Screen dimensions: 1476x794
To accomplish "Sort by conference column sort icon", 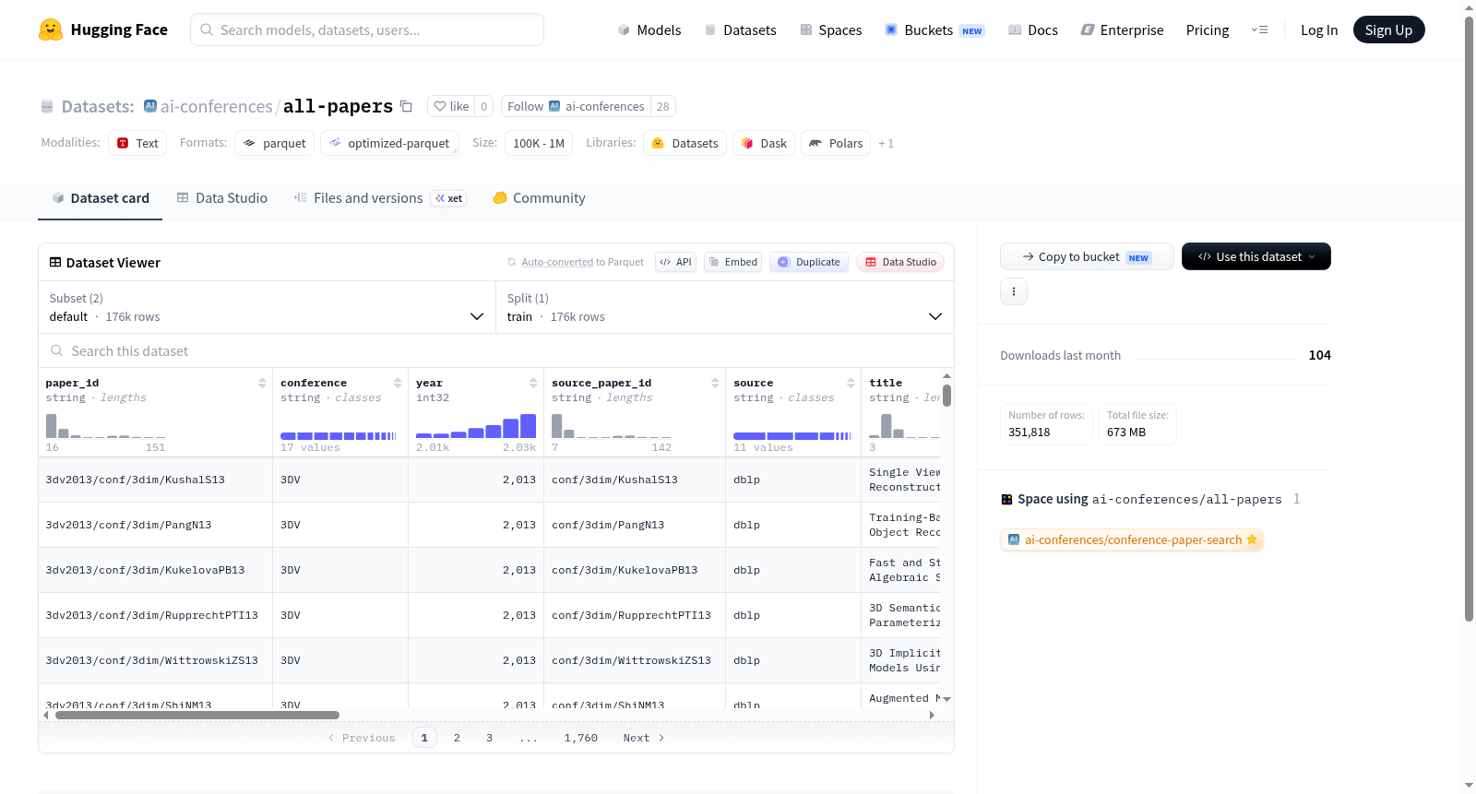I will point(398,383).
